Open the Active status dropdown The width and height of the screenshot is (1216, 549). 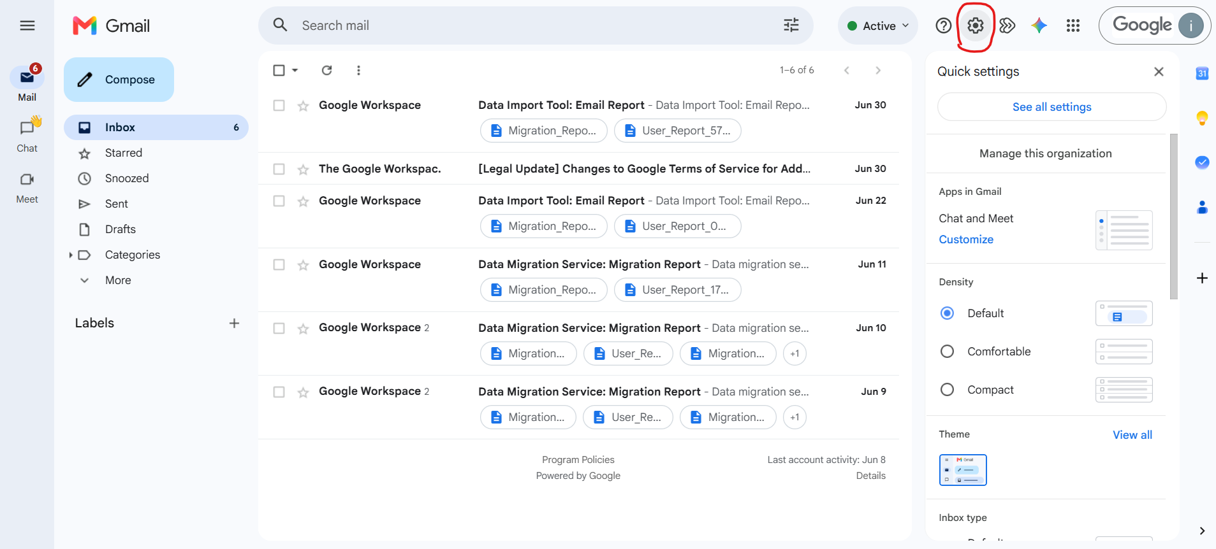tap(877, 25)
